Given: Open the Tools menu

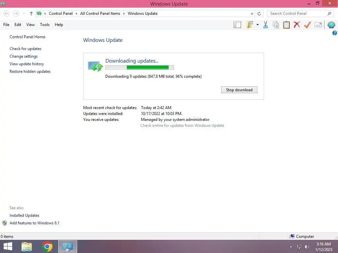Looking at the screenshot, I should coord(45,25).
